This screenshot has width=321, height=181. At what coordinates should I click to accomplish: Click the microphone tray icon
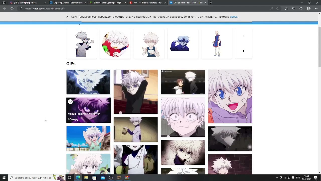click(293, 178)
